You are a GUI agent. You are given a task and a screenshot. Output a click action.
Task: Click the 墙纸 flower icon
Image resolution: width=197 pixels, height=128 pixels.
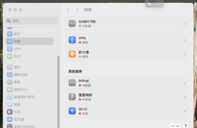pyautogui.click(x=10, y=104)
